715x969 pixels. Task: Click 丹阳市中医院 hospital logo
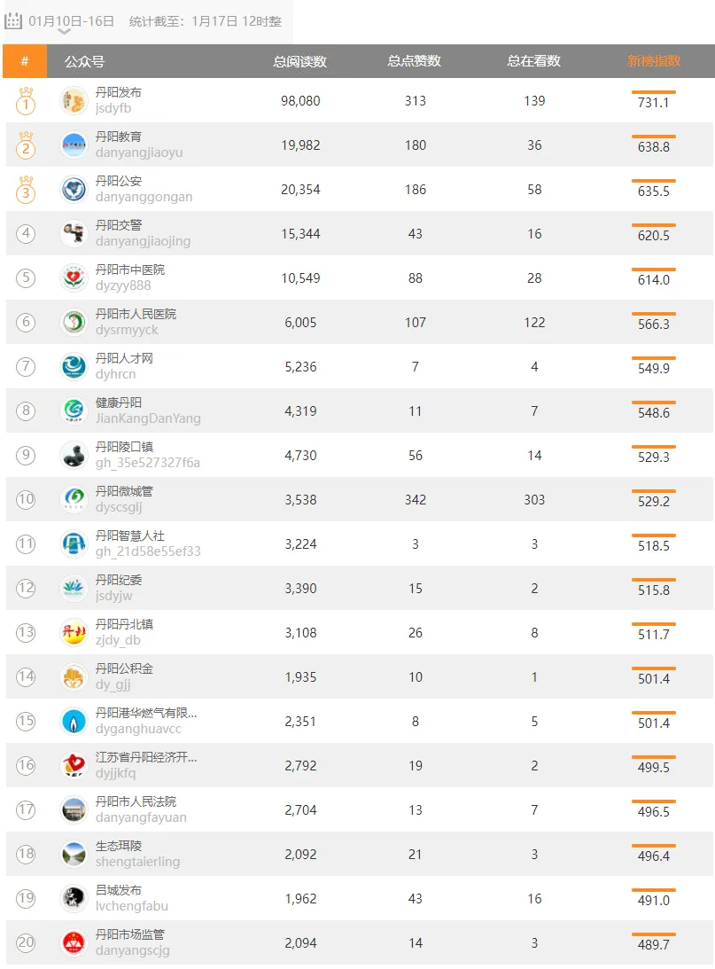coord(74,277)
